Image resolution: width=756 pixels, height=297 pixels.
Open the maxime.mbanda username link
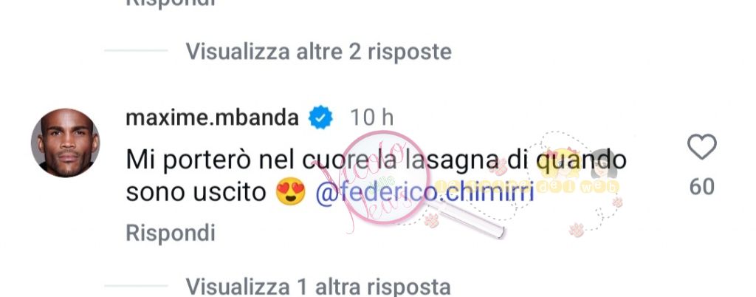(212, 118)
